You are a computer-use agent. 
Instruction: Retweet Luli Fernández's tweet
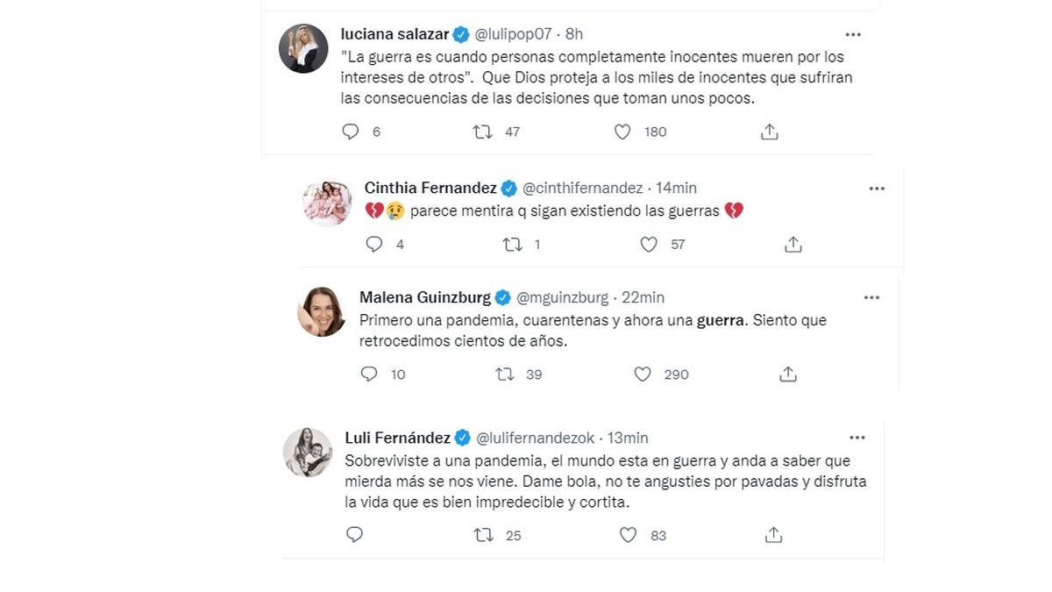coord(484,534)
